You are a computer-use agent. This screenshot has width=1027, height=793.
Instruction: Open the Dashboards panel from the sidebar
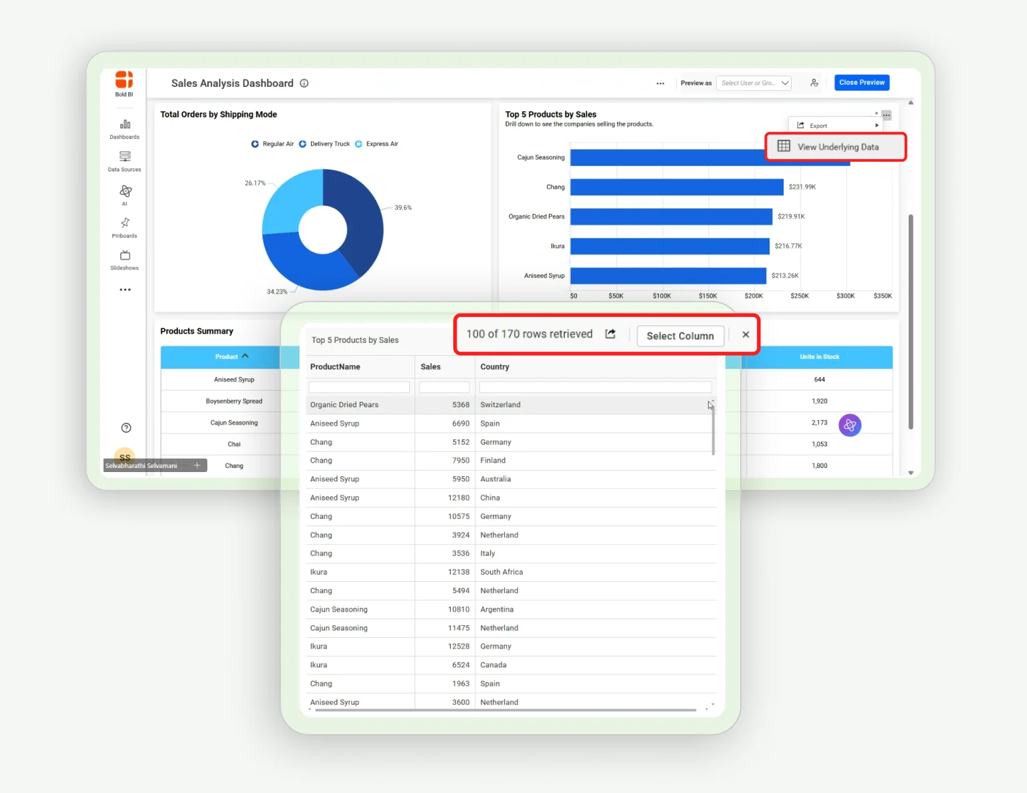124,127
